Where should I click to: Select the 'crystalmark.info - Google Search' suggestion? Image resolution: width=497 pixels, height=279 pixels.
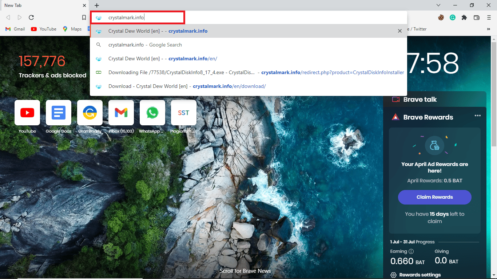[x=145, y=45]
